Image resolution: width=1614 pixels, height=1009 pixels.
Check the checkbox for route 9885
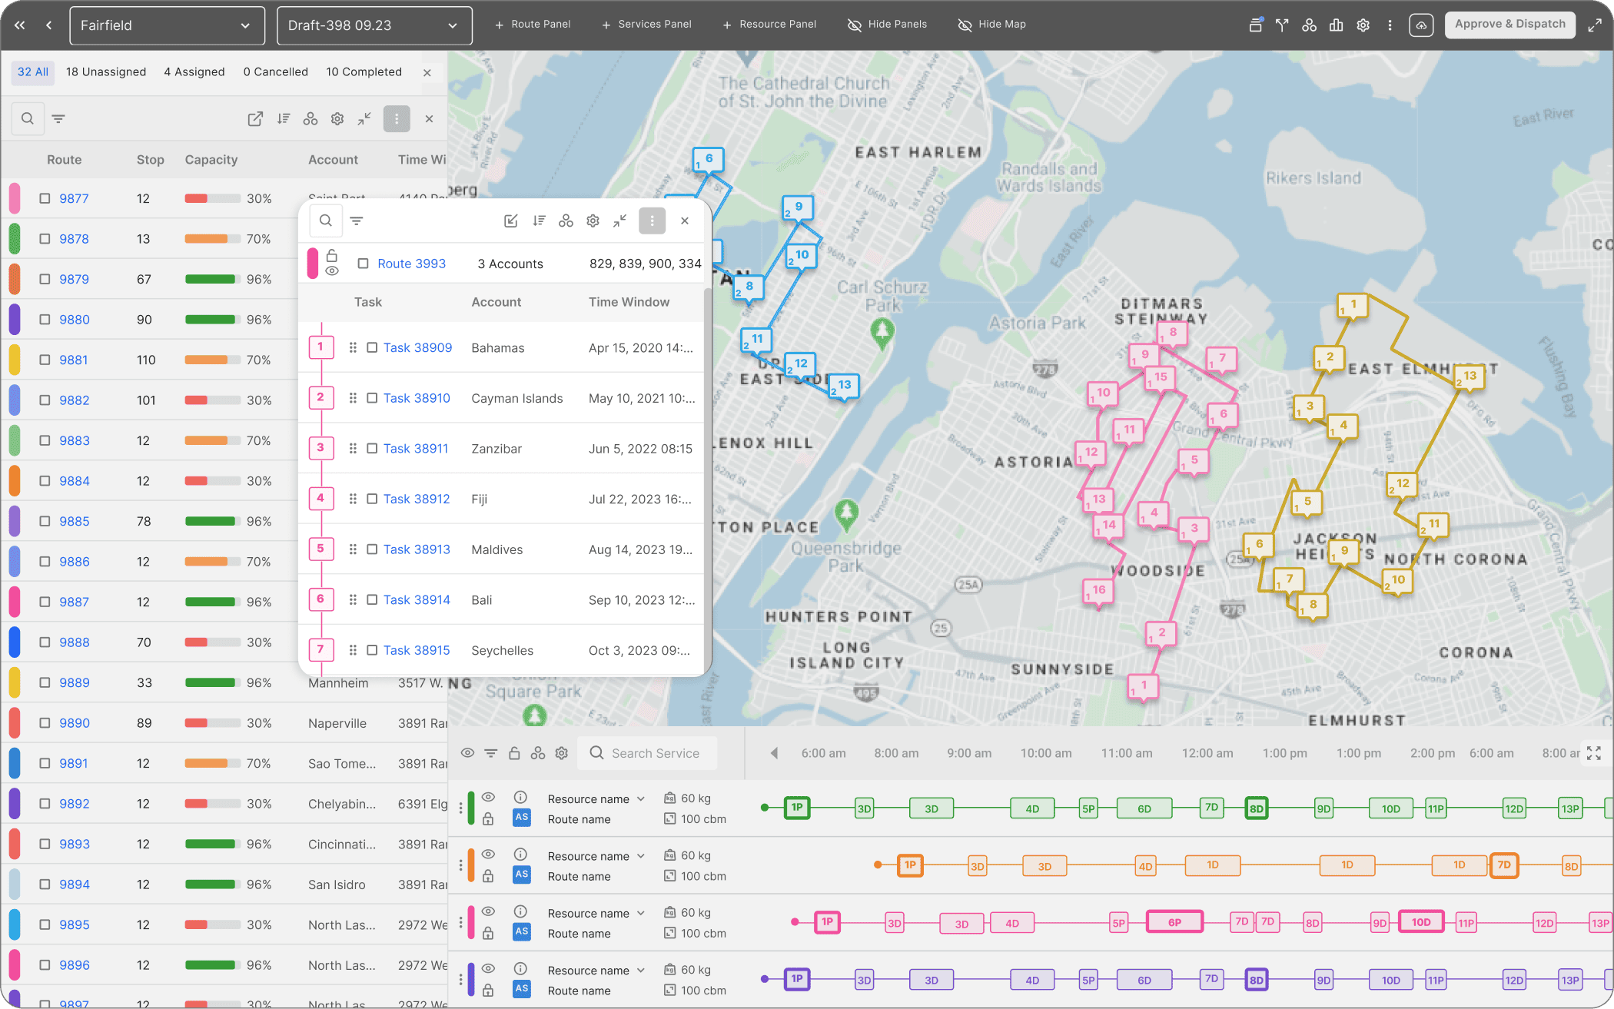tap(45, 521)
